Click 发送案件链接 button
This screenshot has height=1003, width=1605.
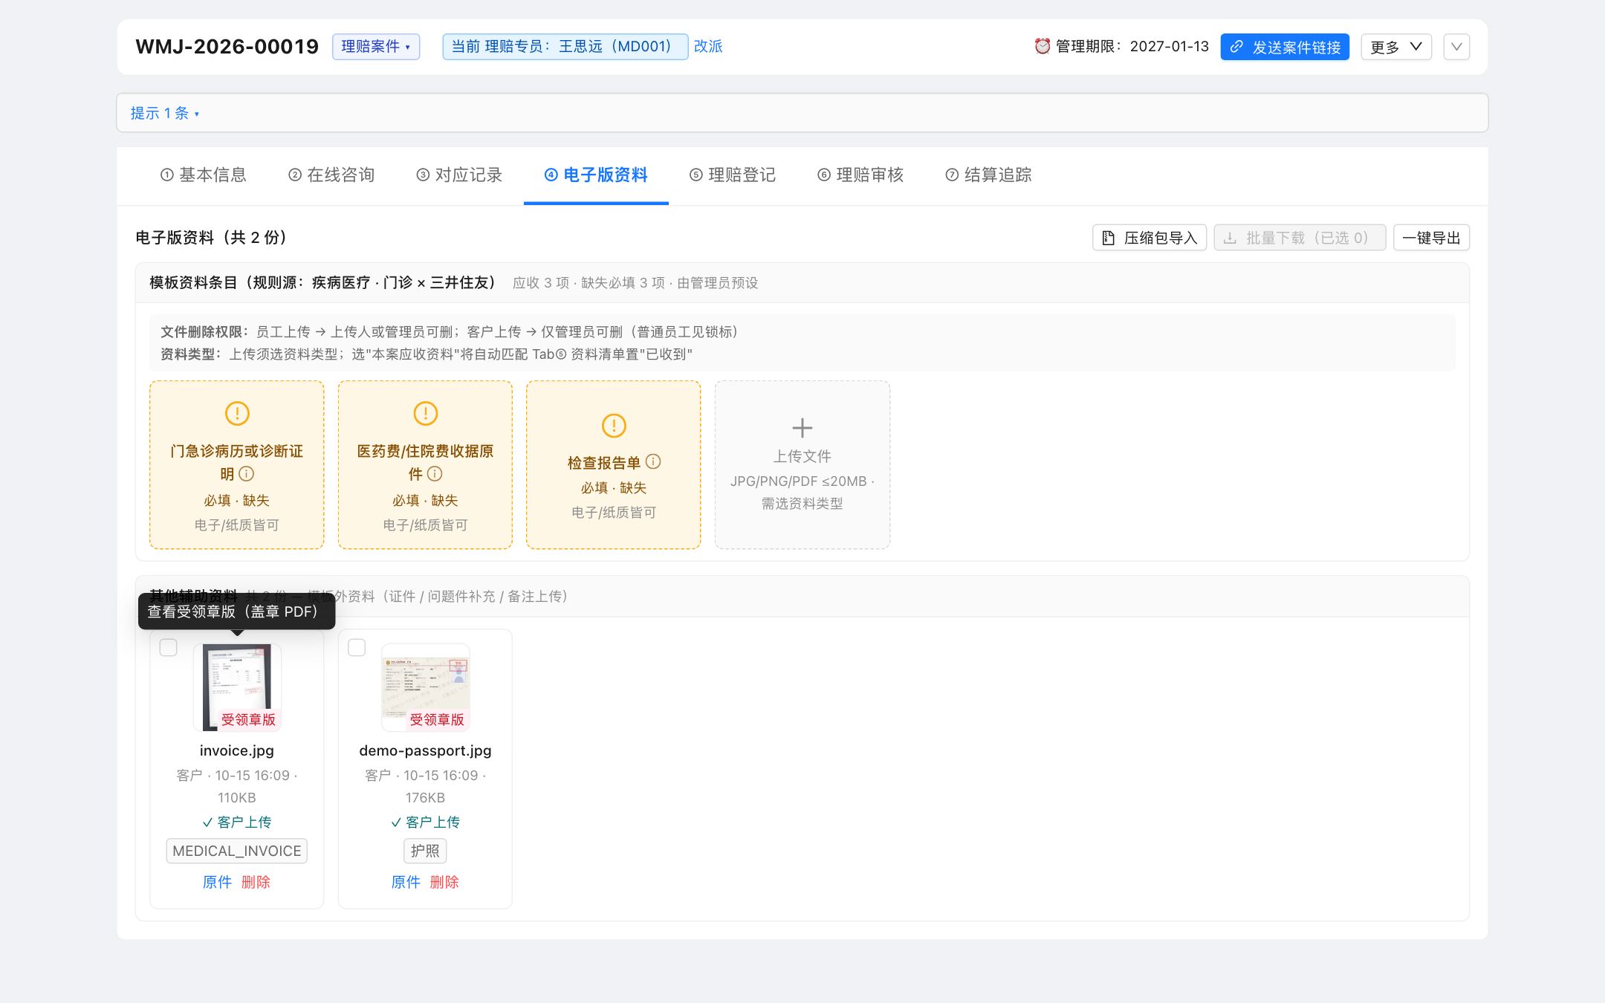click(x=1285, y=47)
